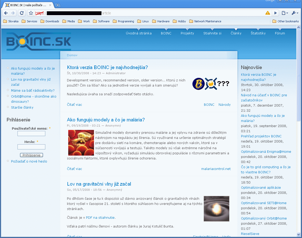Close the BOINC.SK browser tab
Image resolution: width=302 pixels, height=238 pixels.
[x=50, y=5]
